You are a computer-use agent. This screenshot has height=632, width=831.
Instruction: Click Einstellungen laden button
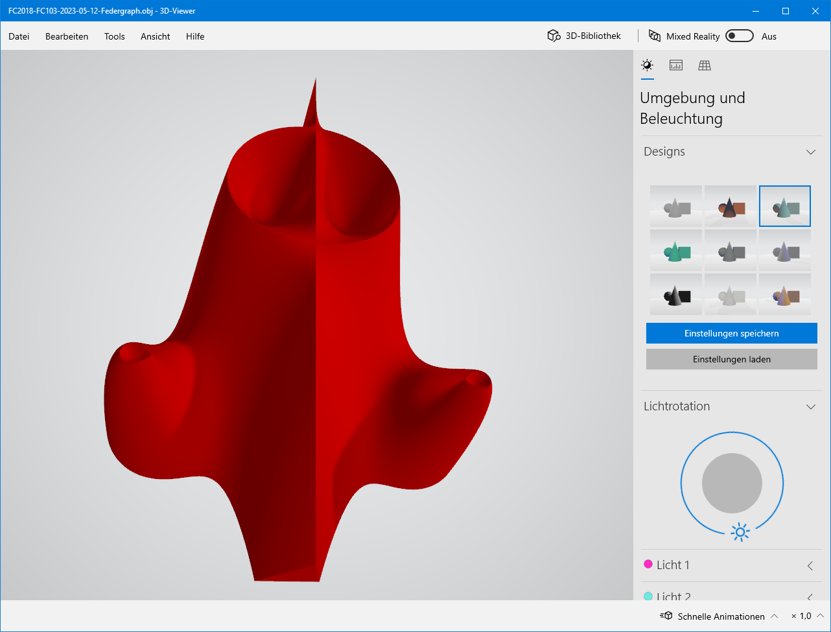point(731,359)
